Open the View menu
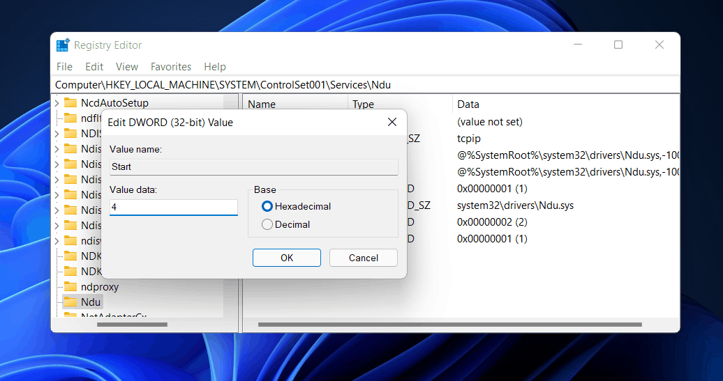Viewport: 723px width, 381px height. click(126, 67)
